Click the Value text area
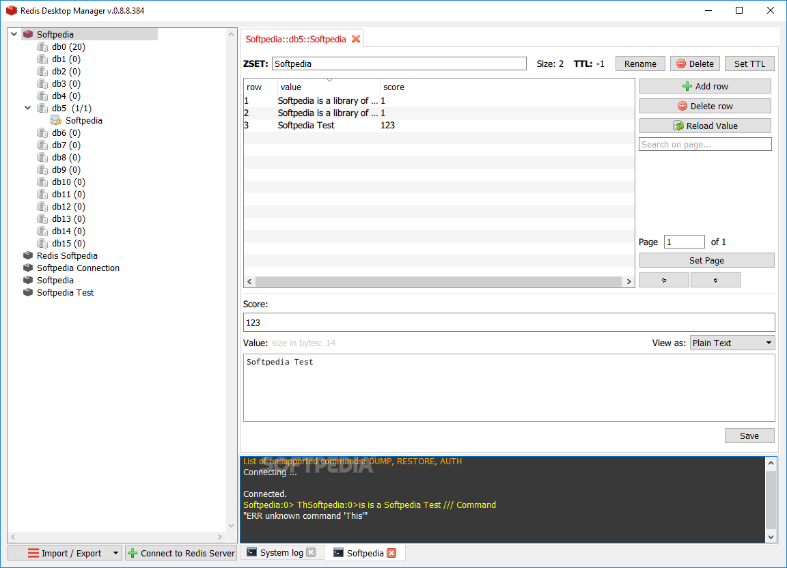The image size is (787, 568). click(509, 388)
